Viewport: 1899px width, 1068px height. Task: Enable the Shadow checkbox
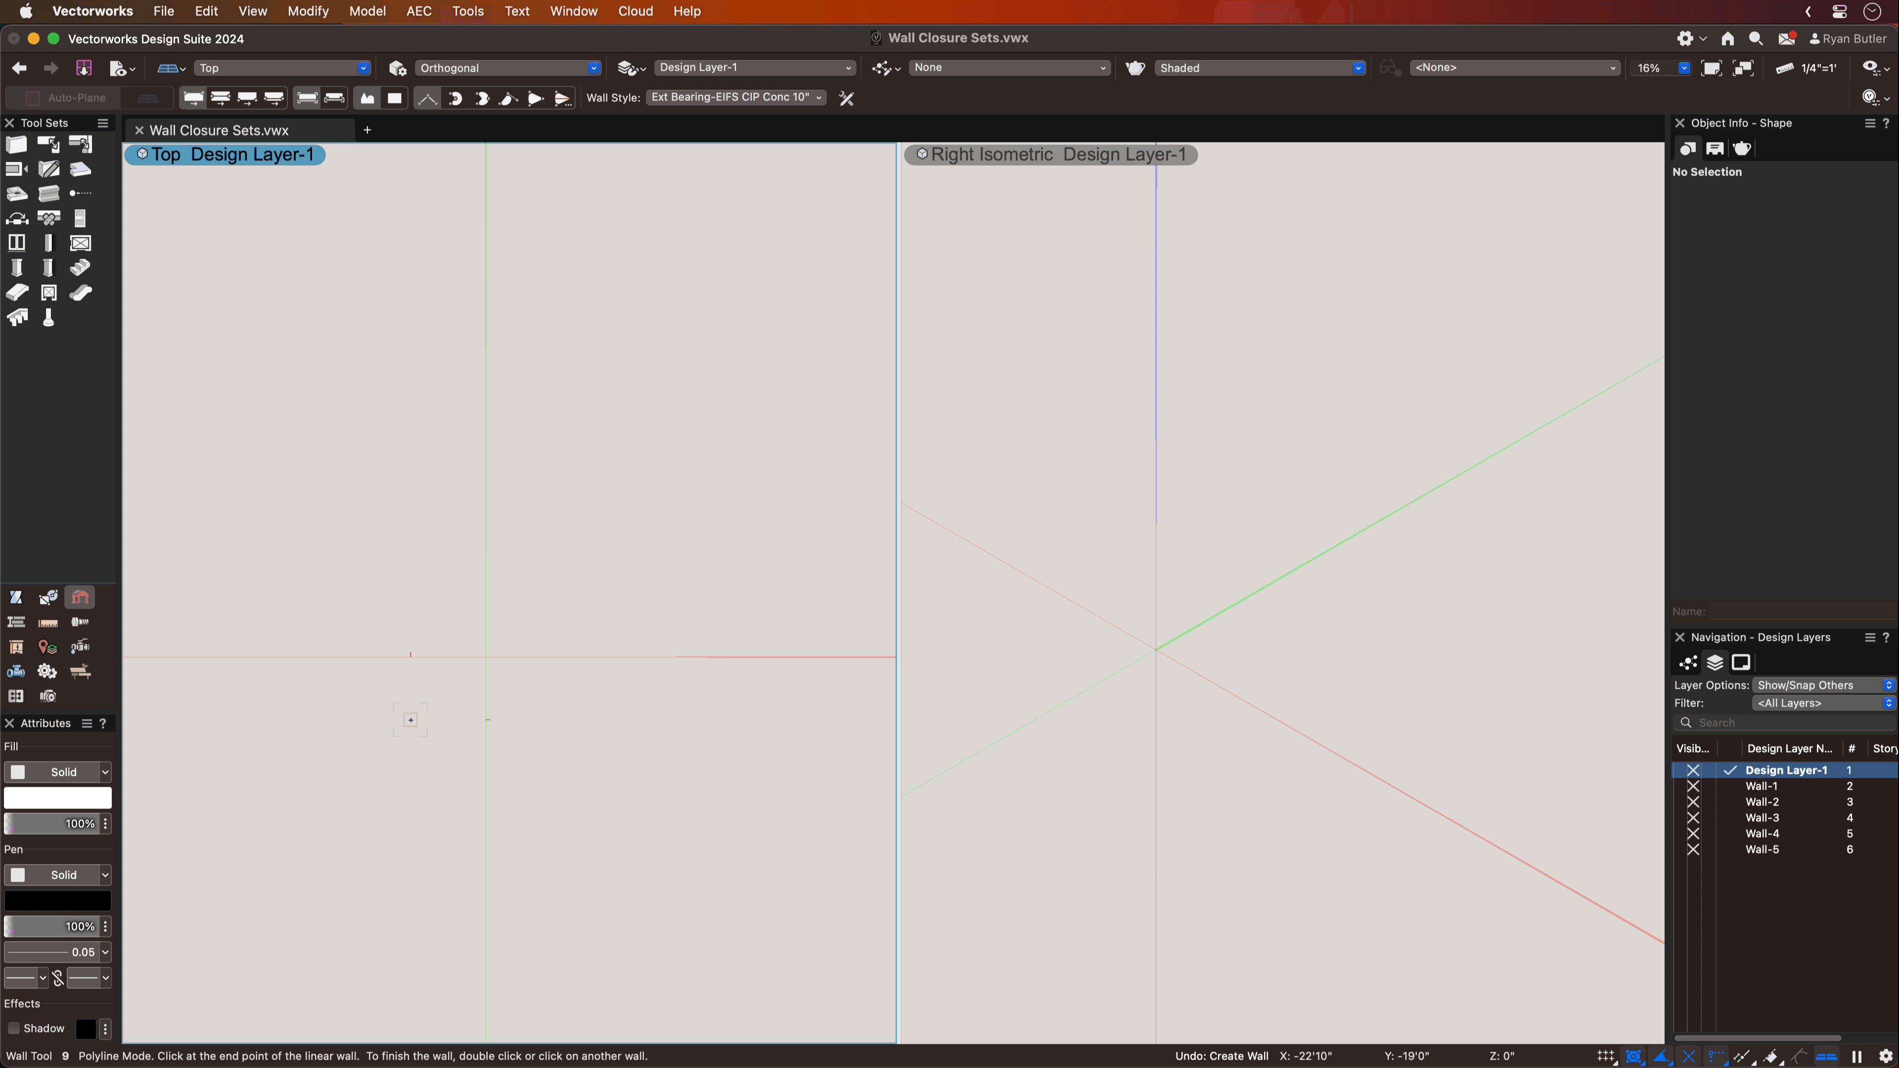click(x=13, y=1028)
